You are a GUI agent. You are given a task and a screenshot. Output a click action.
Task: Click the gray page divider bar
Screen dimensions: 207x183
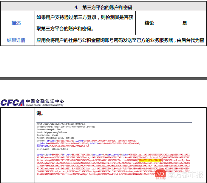[x=103, y=79]
